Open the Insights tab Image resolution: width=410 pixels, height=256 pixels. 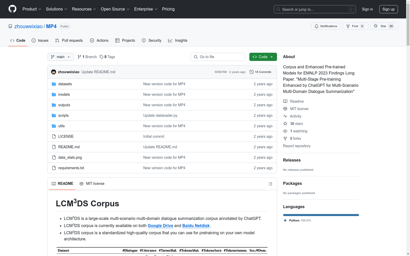[178, 40]
